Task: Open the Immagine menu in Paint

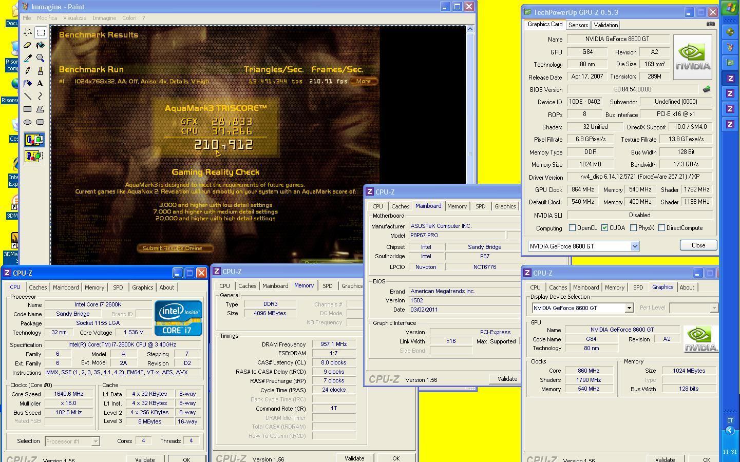Action: pyautogui.click(x=104, y=18)
